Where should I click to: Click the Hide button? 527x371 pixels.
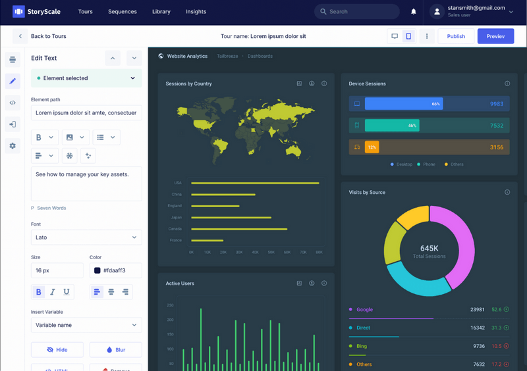(57, 350)
